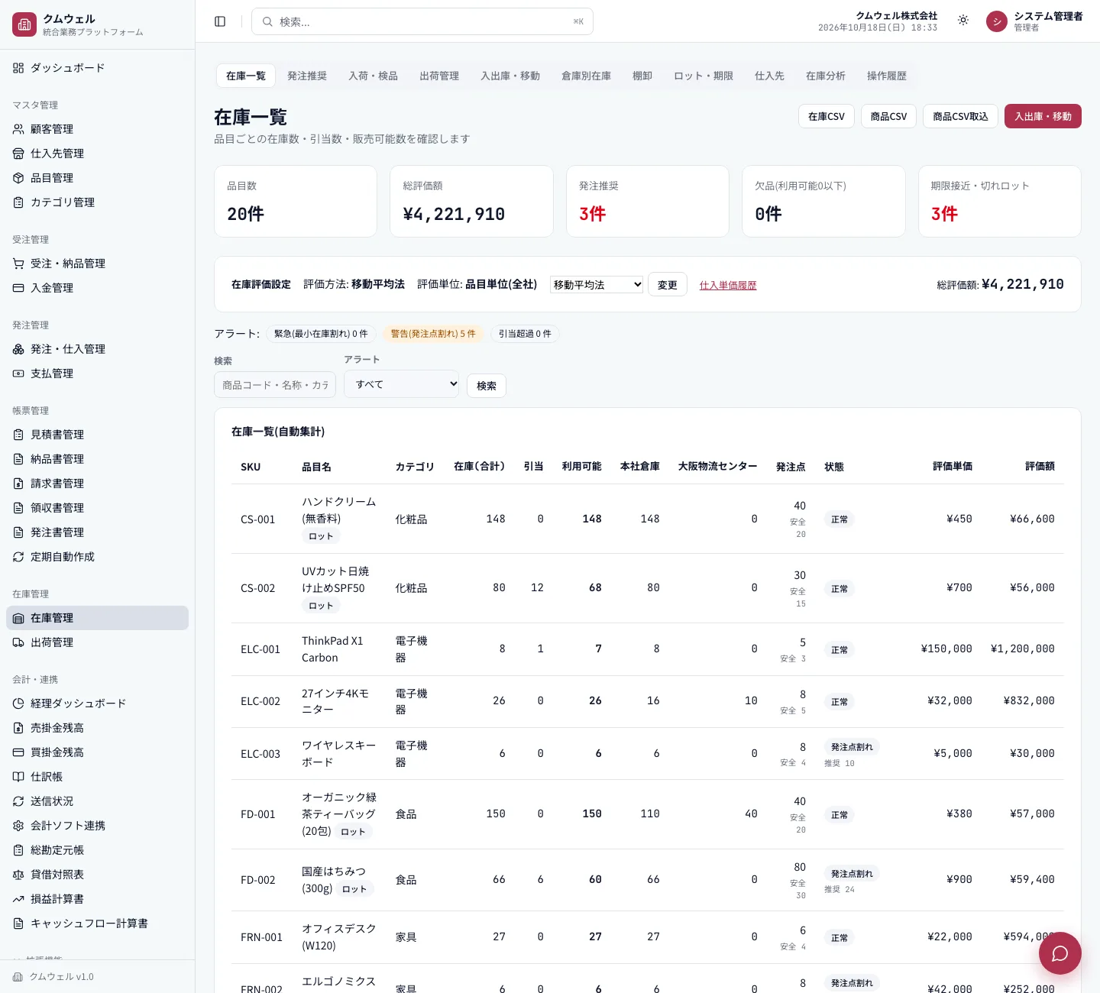
Task: Toggle the sidebar collapse icon
Action: (220, 21)
